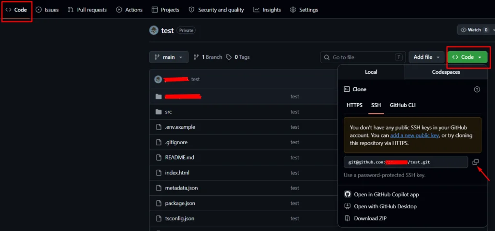495x231 pixels.
Task: Follow the add a new public key link
Action: (414, 136)
